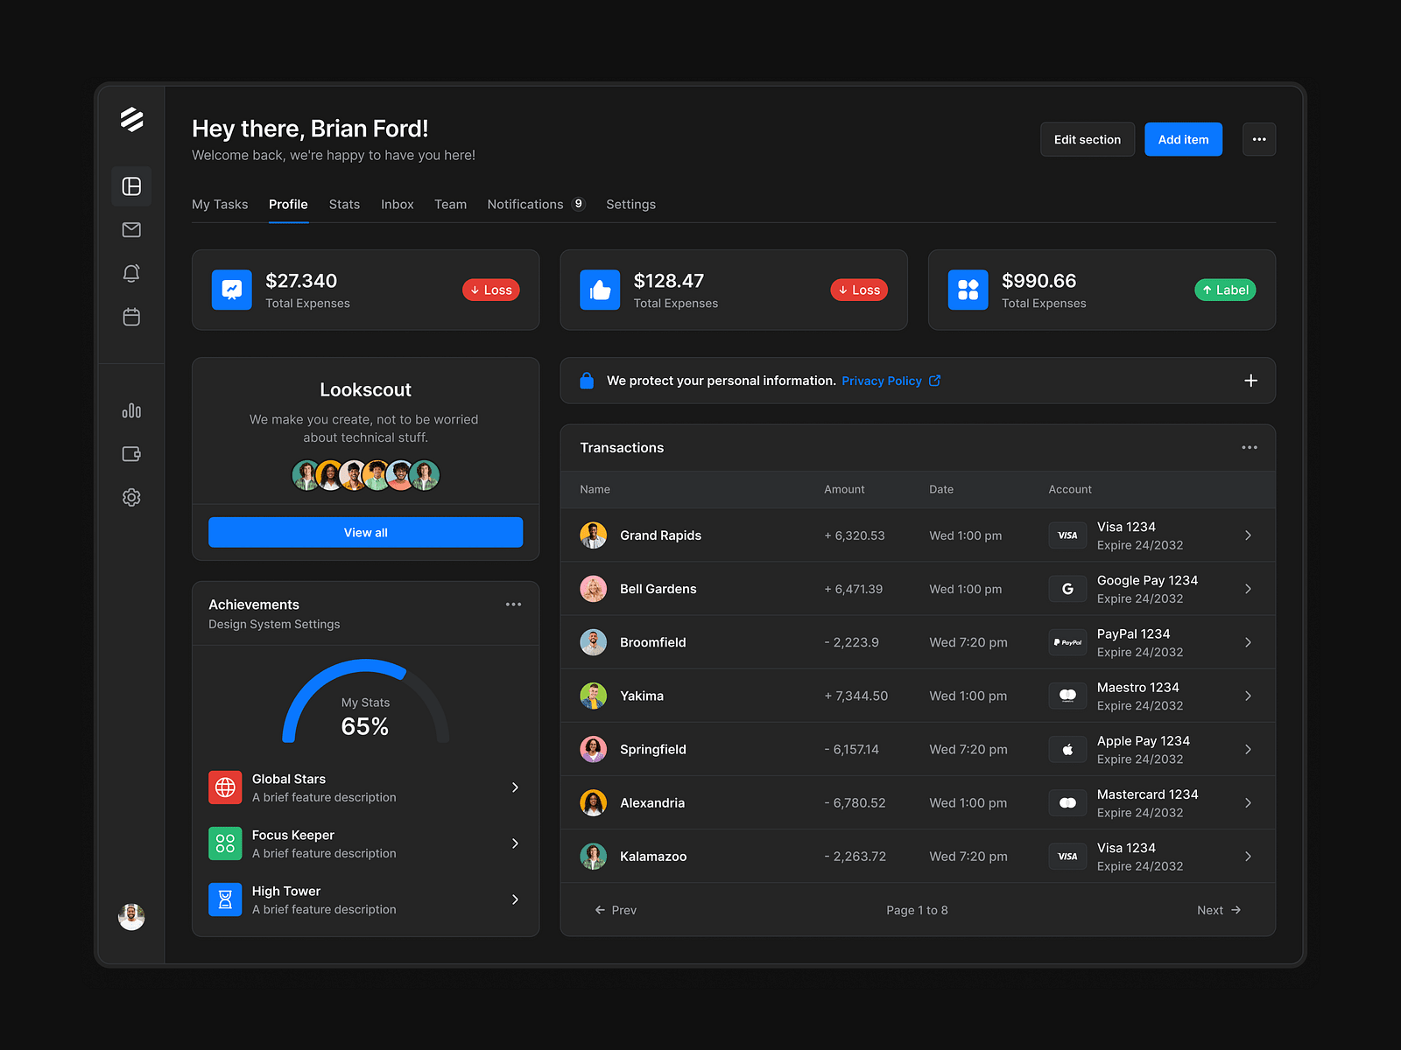
Task: Click the blue hourglass High Tower icon
Action: tap(225, 899)
